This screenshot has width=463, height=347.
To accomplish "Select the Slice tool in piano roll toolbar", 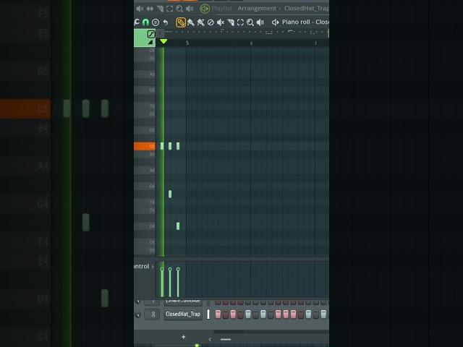I will pos(231,22).
